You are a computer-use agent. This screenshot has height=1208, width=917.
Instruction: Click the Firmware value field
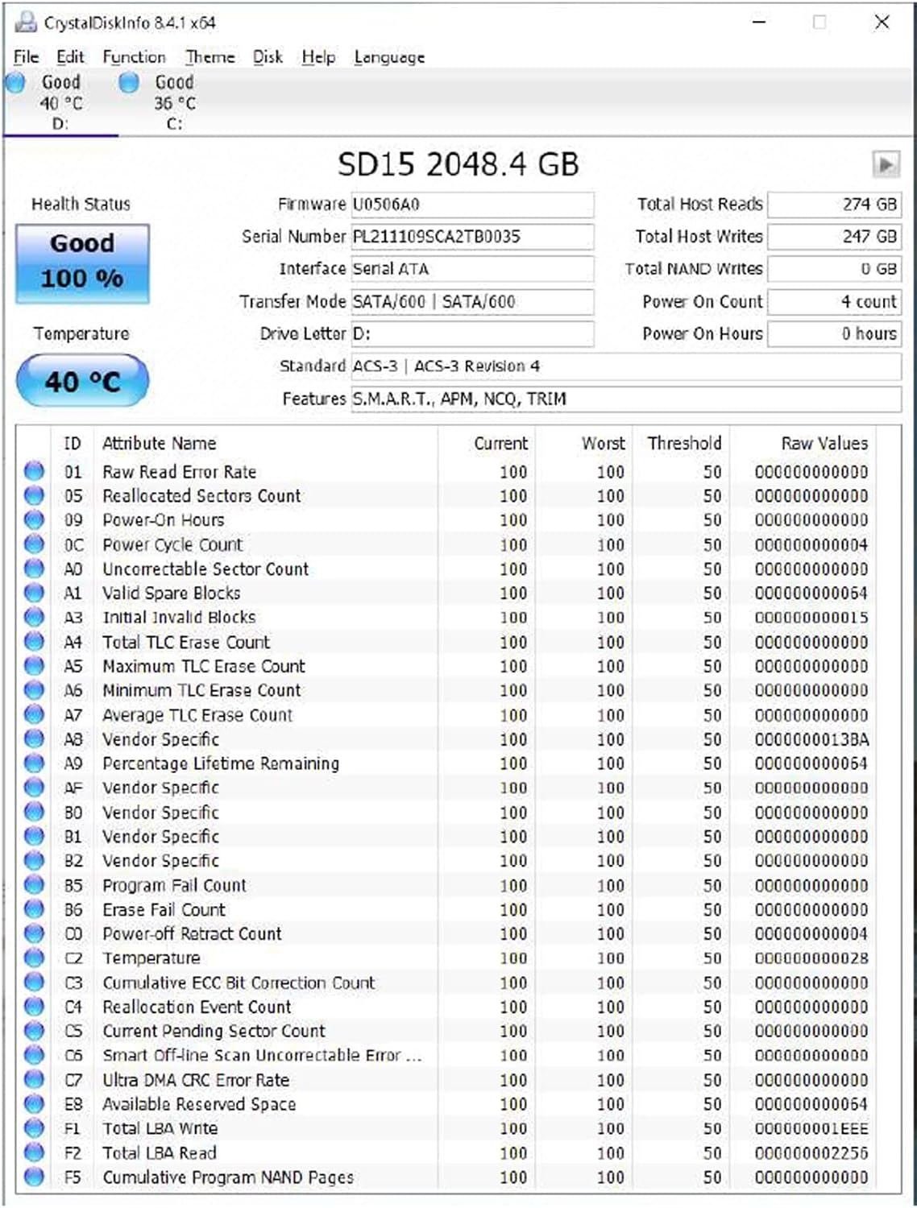coord(472,205)
